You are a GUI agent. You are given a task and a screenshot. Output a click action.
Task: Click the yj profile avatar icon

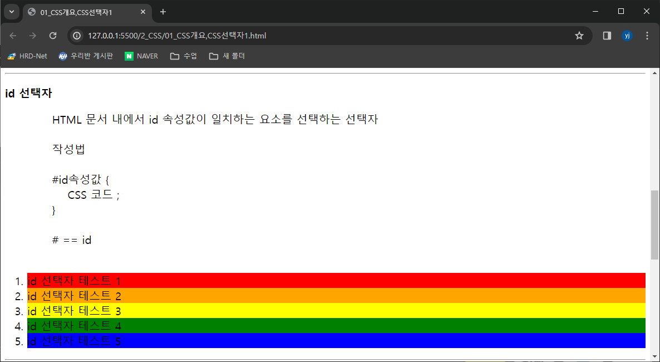tap(627, 35)
